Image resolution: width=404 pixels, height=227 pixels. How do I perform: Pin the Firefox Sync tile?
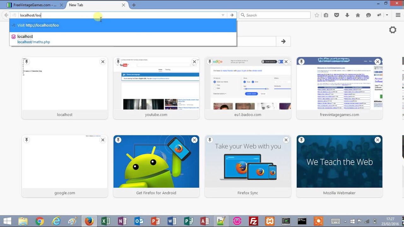tap(210, 140)
